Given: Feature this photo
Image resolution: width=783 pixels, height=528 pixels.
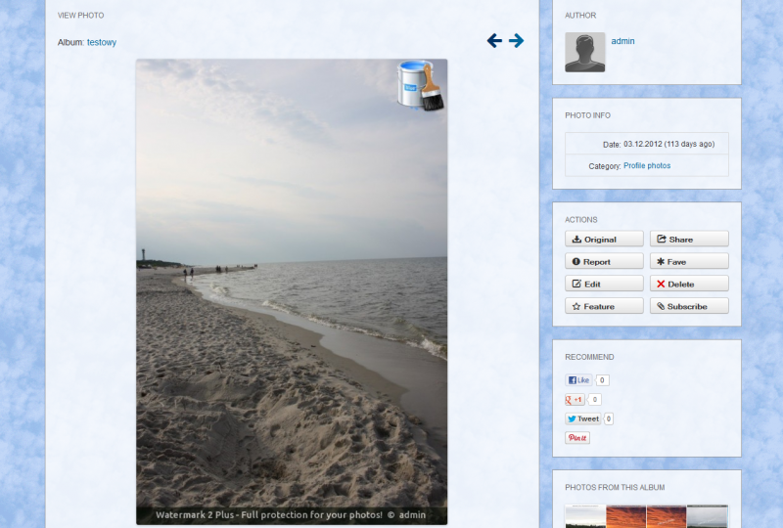Looking at the screenshot, I should click(x=604, y=306).
